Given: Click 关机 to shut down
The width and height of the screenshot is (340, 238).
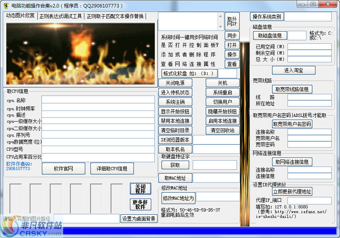Looking at the screenshot, I should (x=222, y=83).
